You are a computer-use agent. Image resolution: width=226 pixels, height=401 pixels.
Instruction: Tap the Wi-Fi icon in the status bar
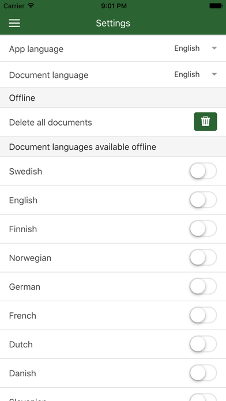[x=31, y=6]
